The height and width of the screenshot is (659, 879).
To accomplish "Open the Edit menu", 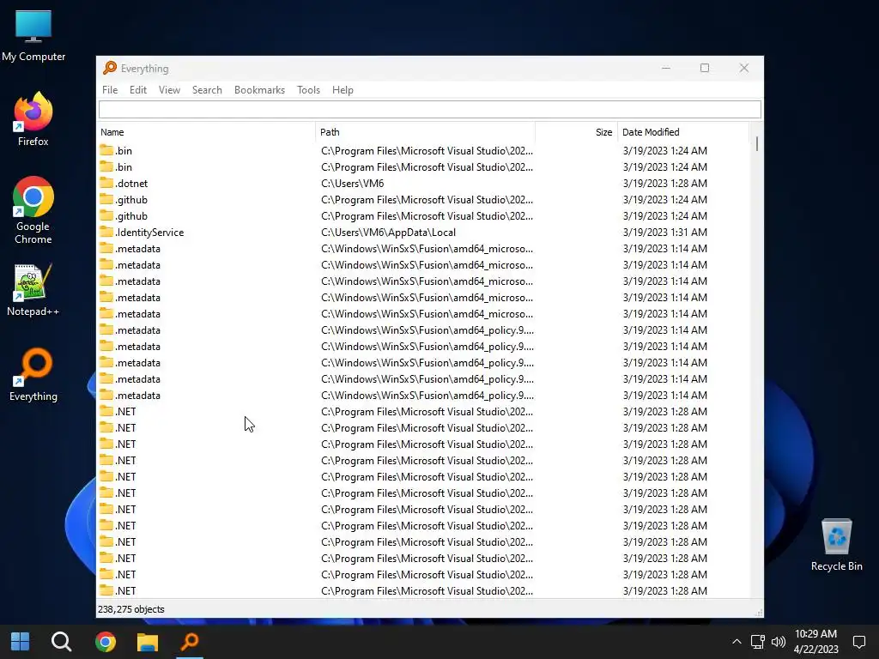I will (x=138, y=89).
